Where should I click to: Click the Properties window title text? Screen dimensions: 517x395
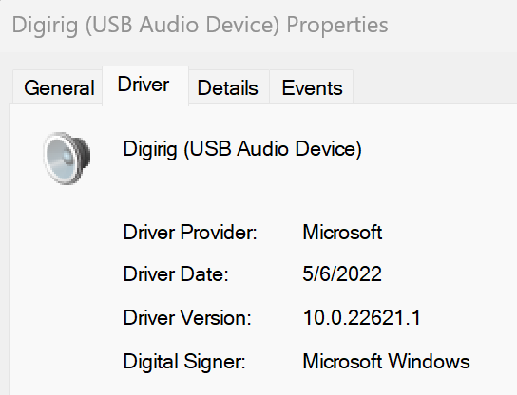pos(200,25)
